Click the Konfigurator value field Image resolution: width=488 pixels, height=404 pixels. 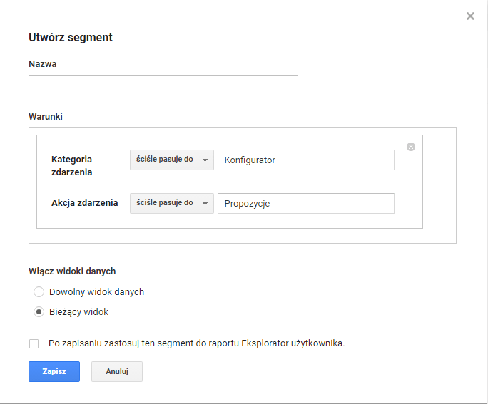pyautogui.click(x=305, y=160)
